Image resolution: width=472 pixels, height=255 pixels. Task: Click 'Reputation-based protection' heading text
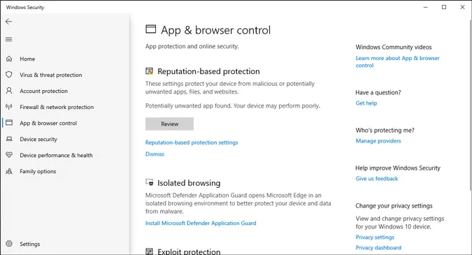[x=208, y=71]
